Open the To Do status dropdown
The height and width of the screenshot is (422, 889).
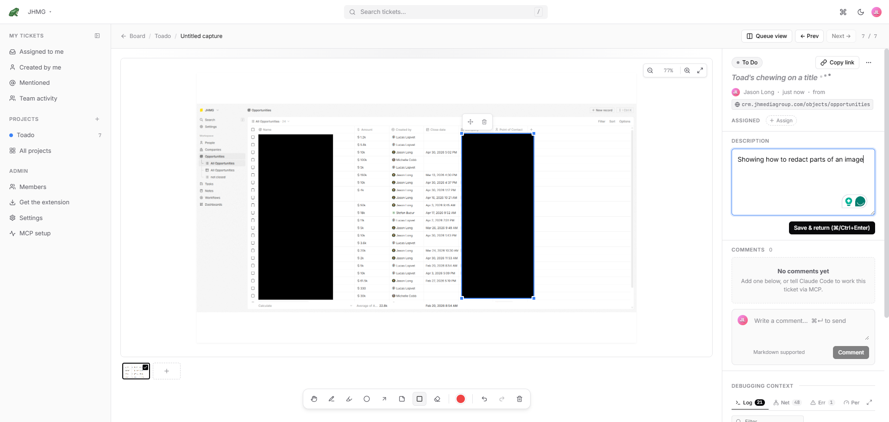pos(747,63)
